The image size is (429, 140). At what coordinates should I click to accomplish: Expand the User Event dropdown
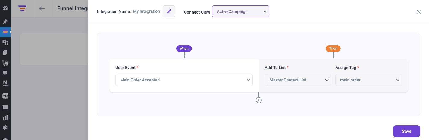click(184, 80)
